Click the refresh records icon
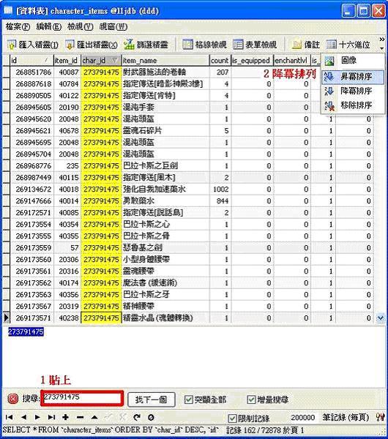This screenshot has height=439, width=388. tap(137, 417)
